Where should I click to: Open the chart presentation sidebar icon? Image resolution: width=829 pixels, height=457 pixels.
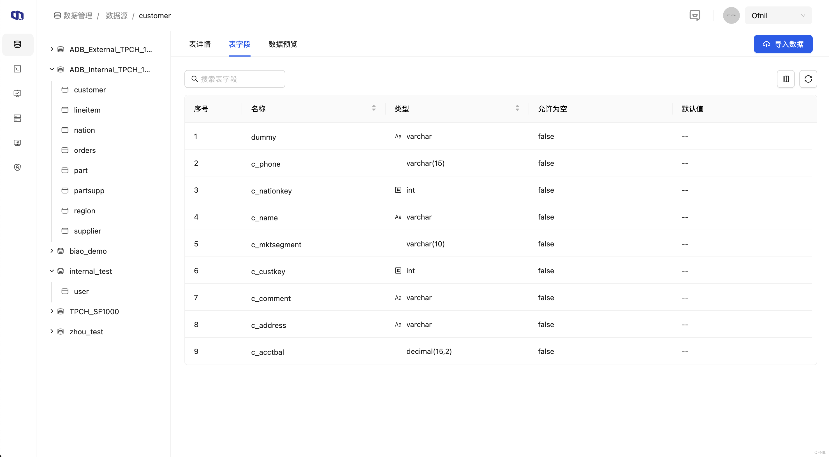(x=17, y=94)
